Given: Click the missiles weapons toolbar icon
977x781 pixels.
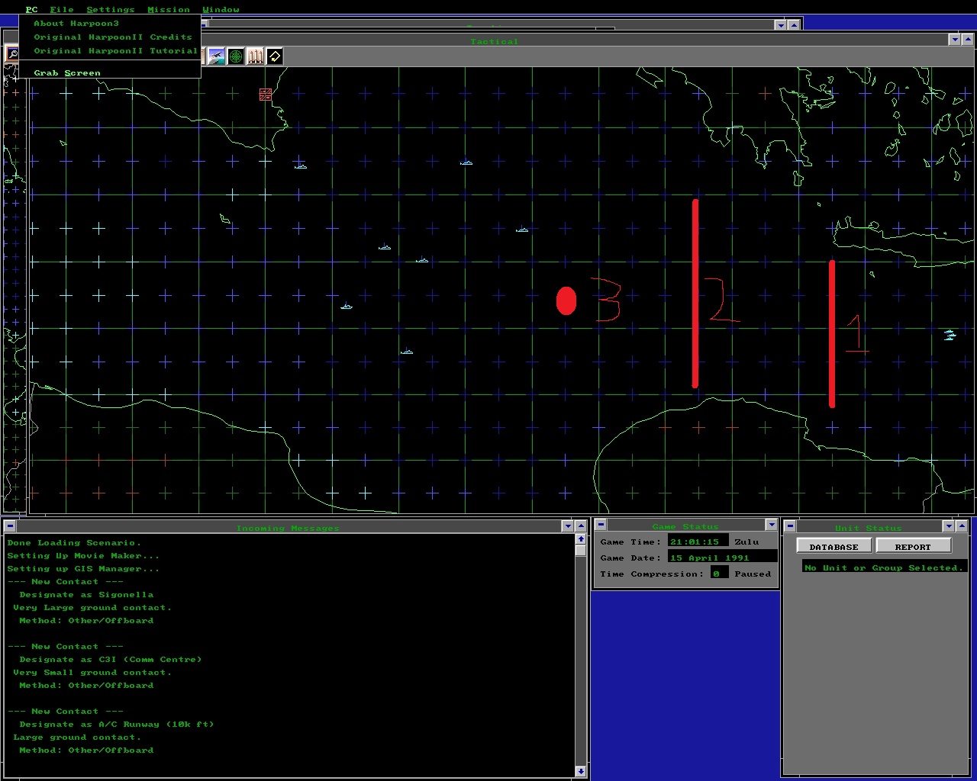Looking at the screenshot, I should (x=255, y=56).
